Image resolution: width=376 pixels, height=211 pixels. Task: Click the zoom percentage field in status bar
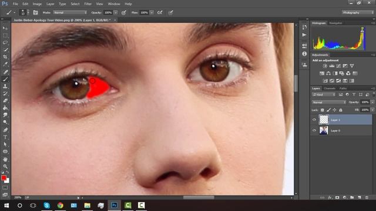click(x=18, y=198)
